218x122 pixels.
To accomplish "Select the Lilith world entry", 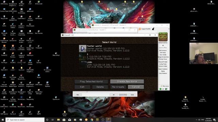I will (x=108, y=65).
